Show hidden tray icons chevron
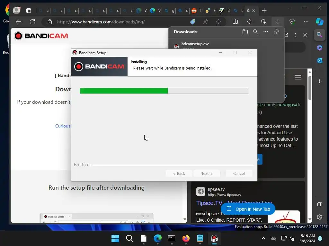 263,238
